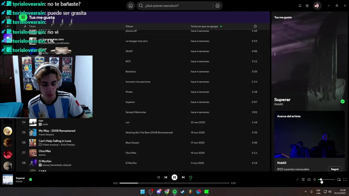Screen dimensions: 349x196
Task: Open friend activity icon
Action: point(307,6)
